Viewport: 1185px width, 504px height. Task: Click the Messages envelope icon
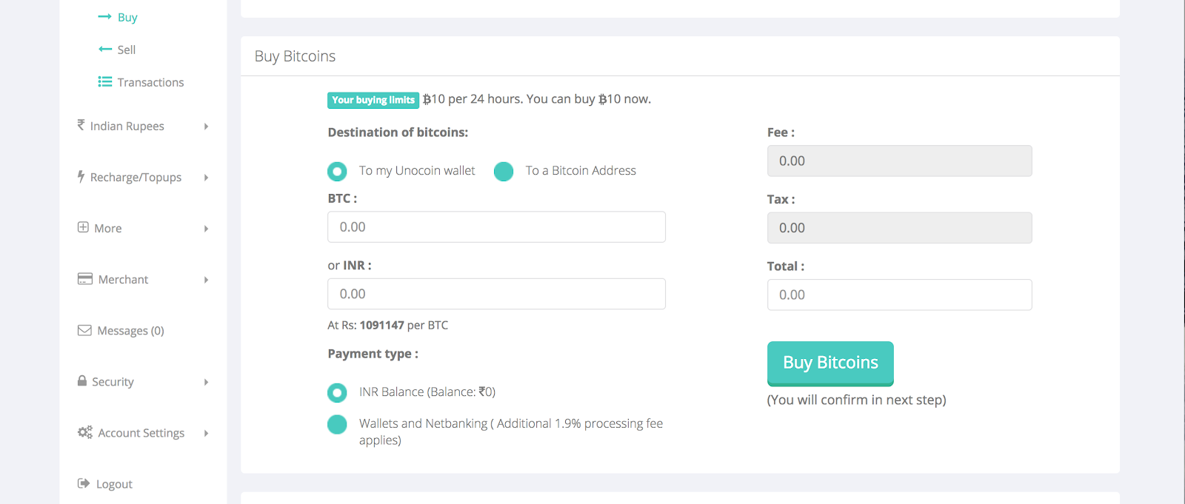[84, 330]
